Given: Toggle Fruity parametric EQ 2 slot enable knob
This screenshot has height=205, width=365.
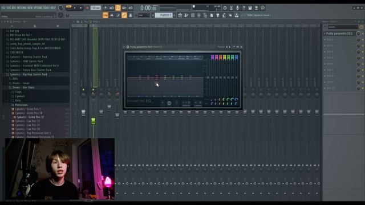Looking at the screenshot, I should [x=359, y=34].
